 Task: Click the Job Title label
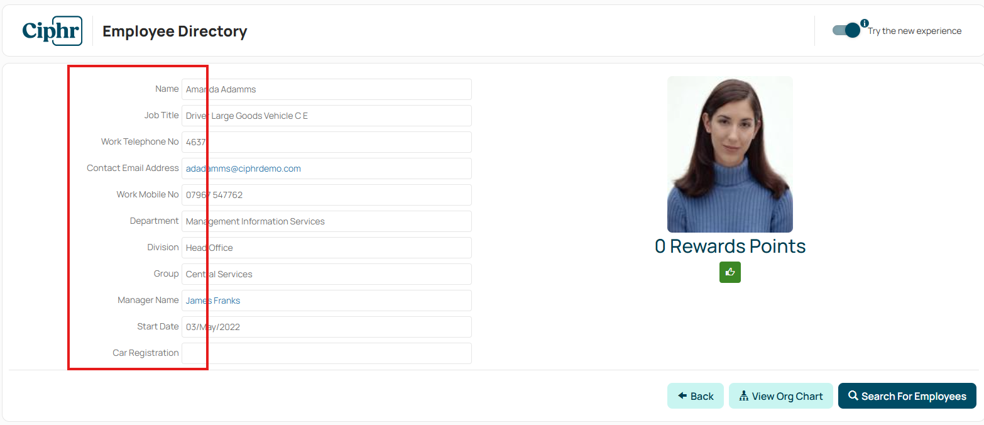click(x=161, y=115)
